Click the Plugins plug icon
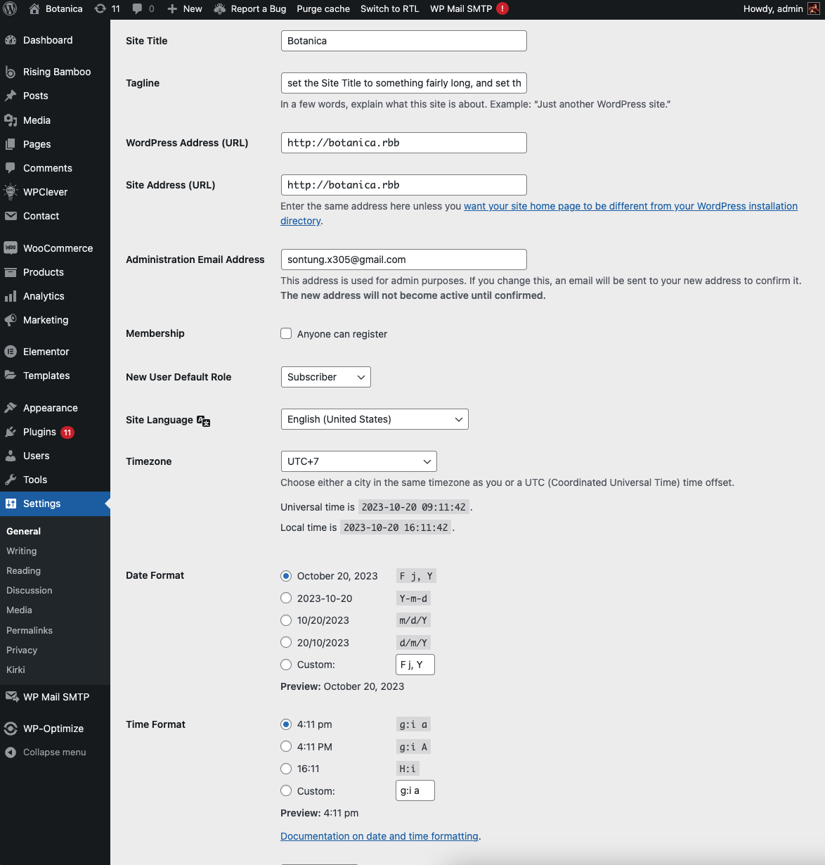Viewport: 825px width, 865px height. click(x=11, y=432)
